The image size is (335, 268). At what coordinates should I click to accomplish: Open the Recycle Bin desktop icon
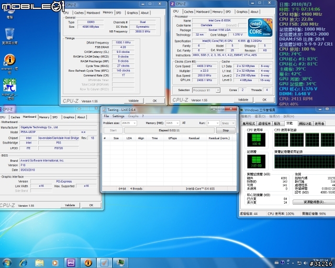[9, 36]
